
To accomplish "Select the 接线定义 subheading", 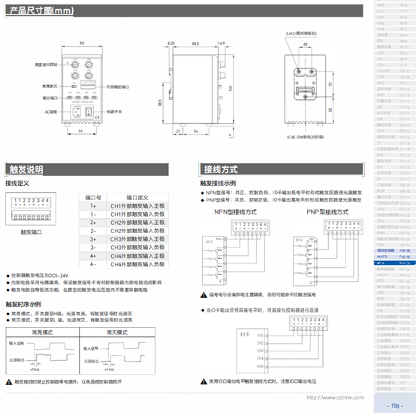I will pyautogui.click(x=17, y=183).
